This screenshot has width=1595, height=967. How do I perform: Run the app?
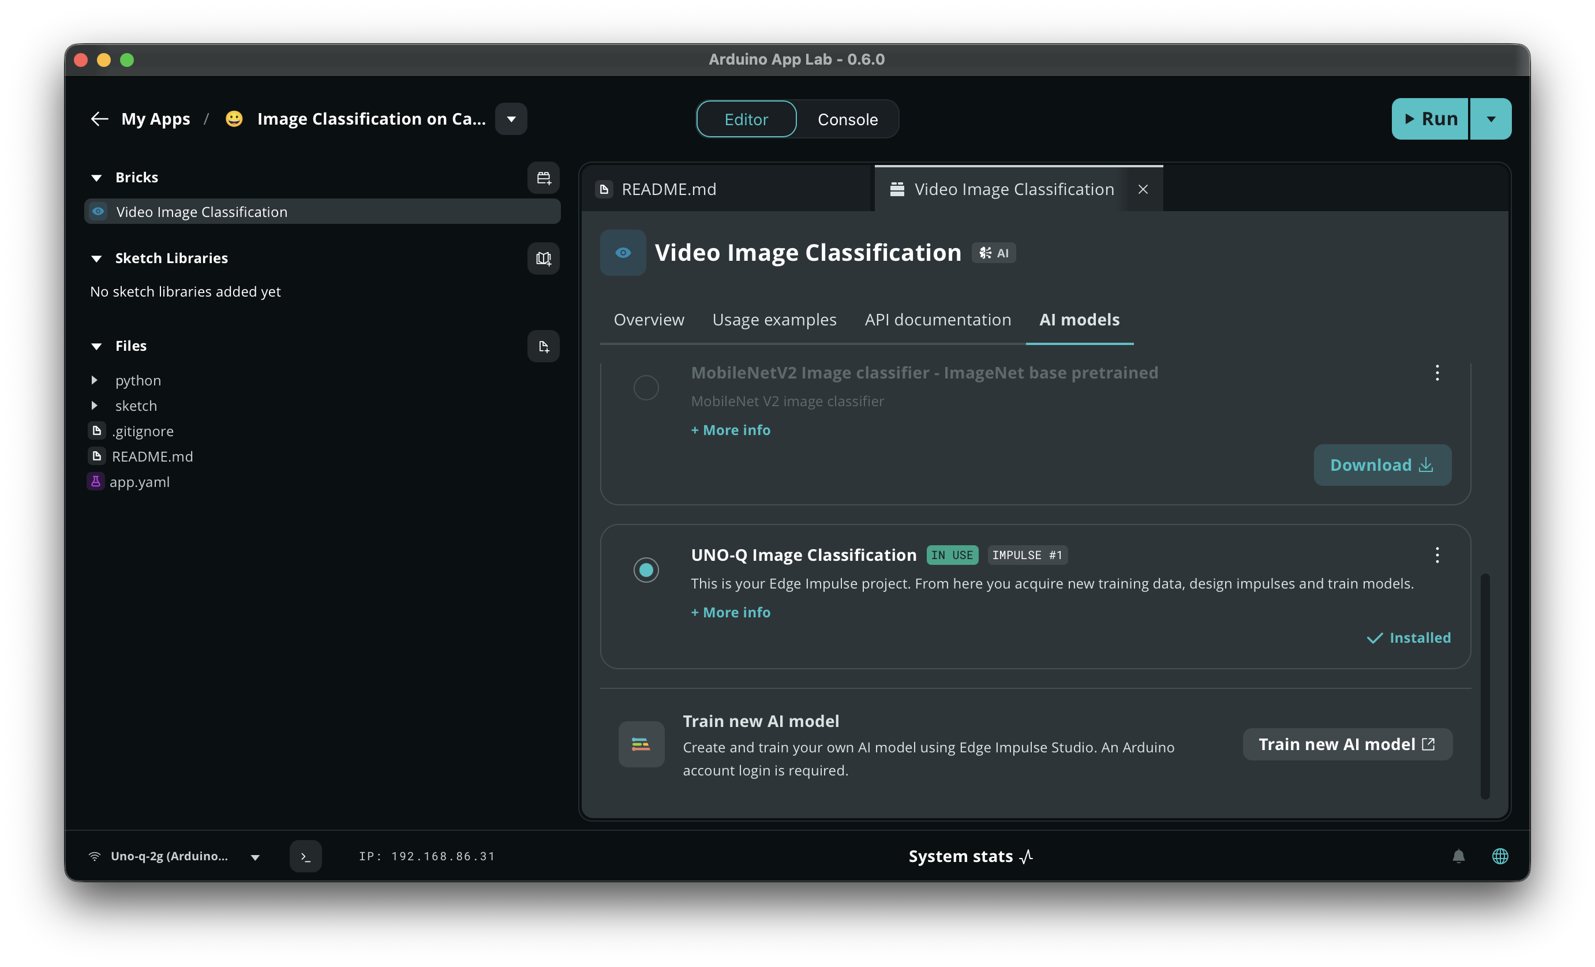click(1430, 119)
